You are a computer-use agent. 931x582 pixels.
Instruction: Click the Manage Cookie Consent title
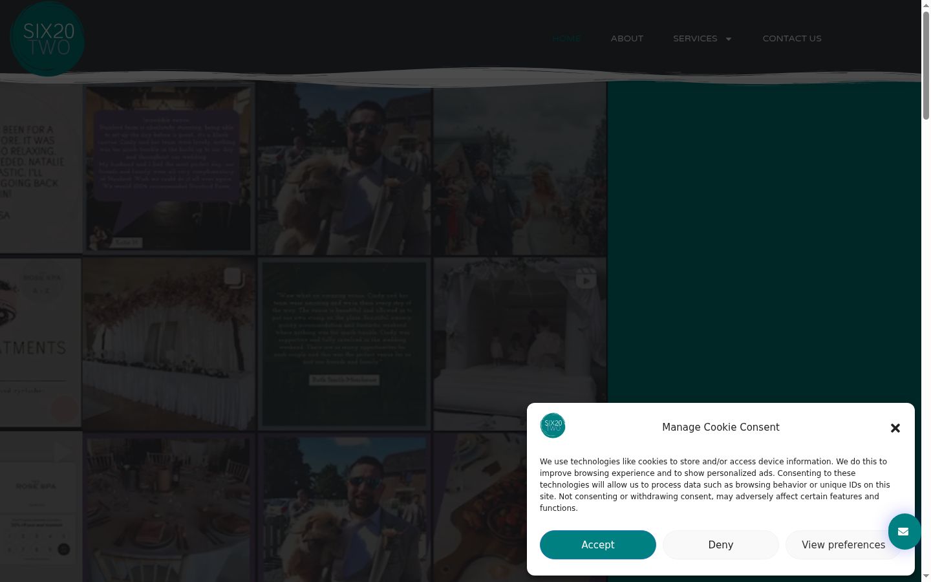tap(721, 427)
